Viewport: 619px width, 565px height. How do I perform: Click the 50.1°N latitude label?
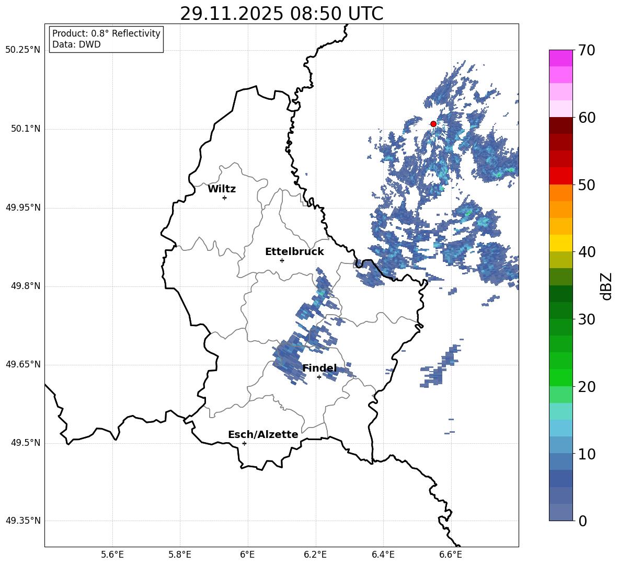pyautogui.click(x=26, y=129)
